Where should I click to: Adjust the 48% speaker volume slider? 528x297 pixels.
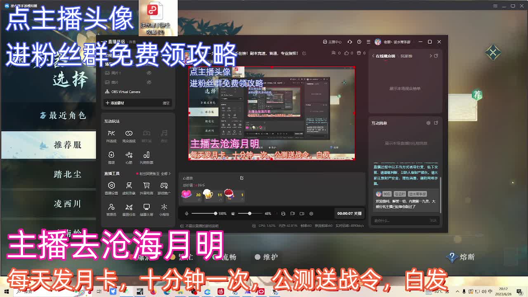249,214
